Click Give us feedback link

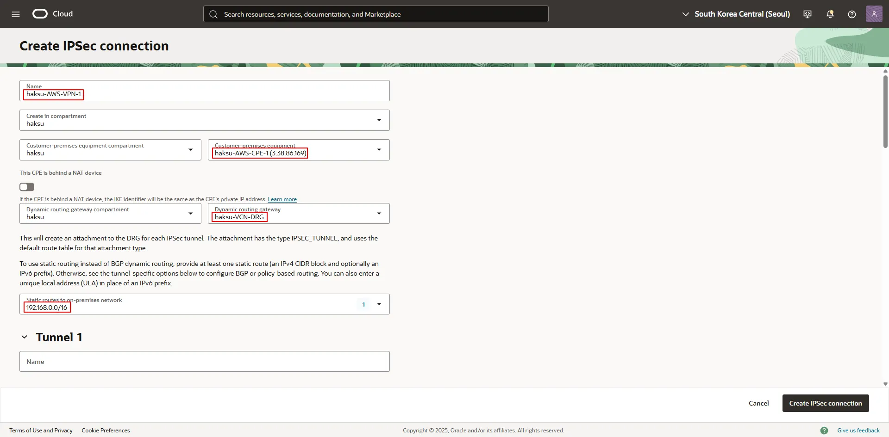click(x=858, y=431)
